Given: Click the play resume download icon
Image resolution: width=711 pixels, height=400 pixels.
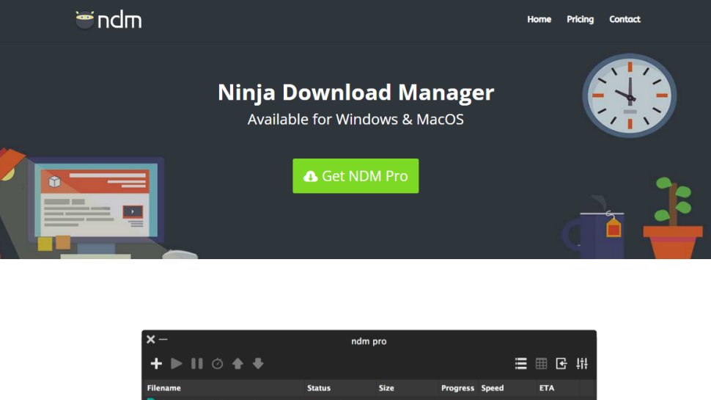Looking at the screenshot, I should click(x=177, y=363).
